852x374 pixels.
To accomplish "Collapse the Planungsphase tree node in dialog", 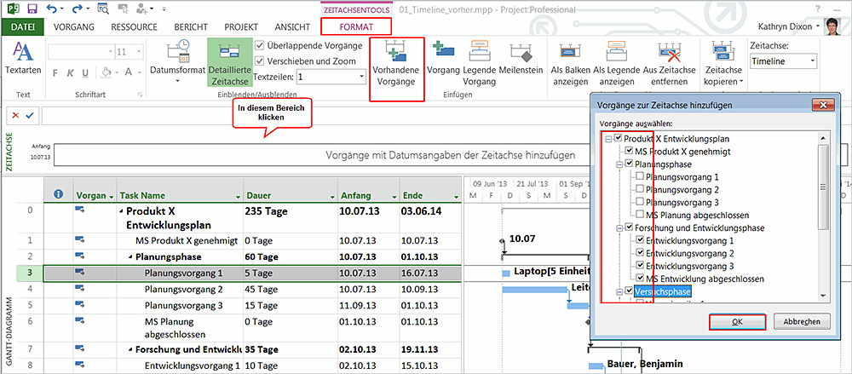I will point(617,164).
